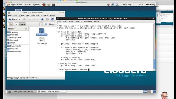The height and width of the screenshot is (99, 176).
Task: Open Forward history dropdown arrow
Action: tap(37, 19)
